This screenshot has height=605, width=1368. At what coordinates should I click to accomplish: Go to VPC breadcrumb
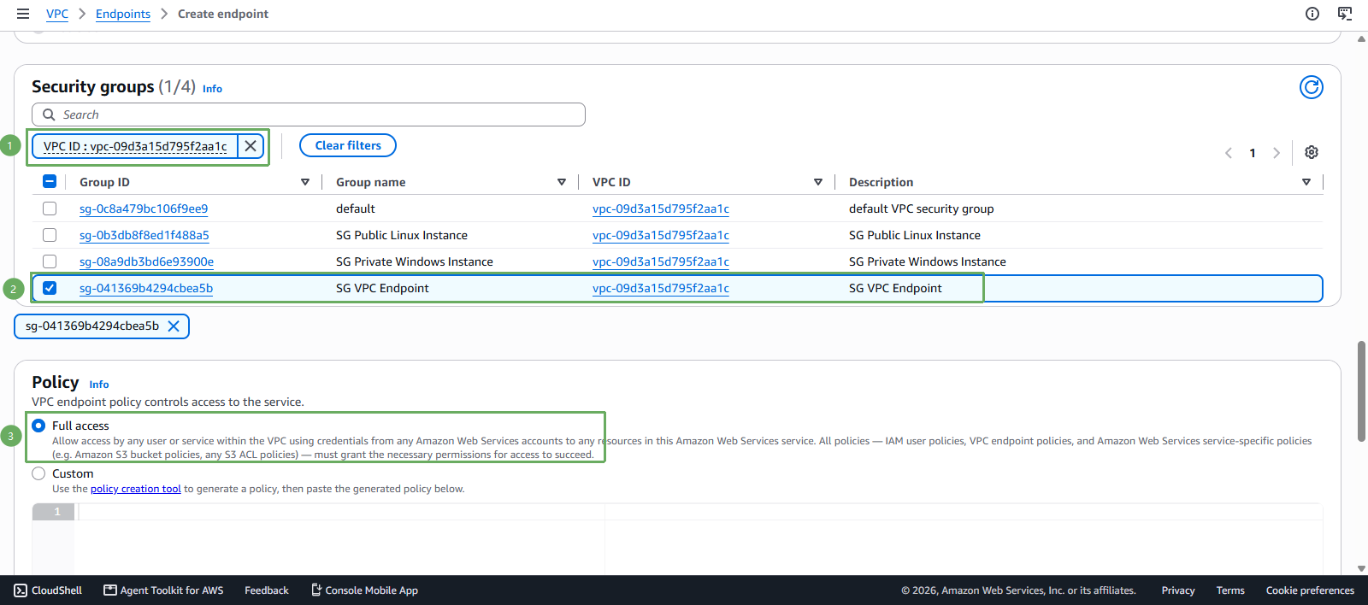pyautogui.click(x=57, y=14)
